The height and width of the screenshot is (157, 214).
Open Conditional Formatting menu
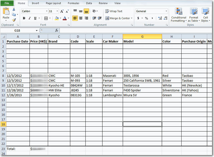[x=179, y=15]
